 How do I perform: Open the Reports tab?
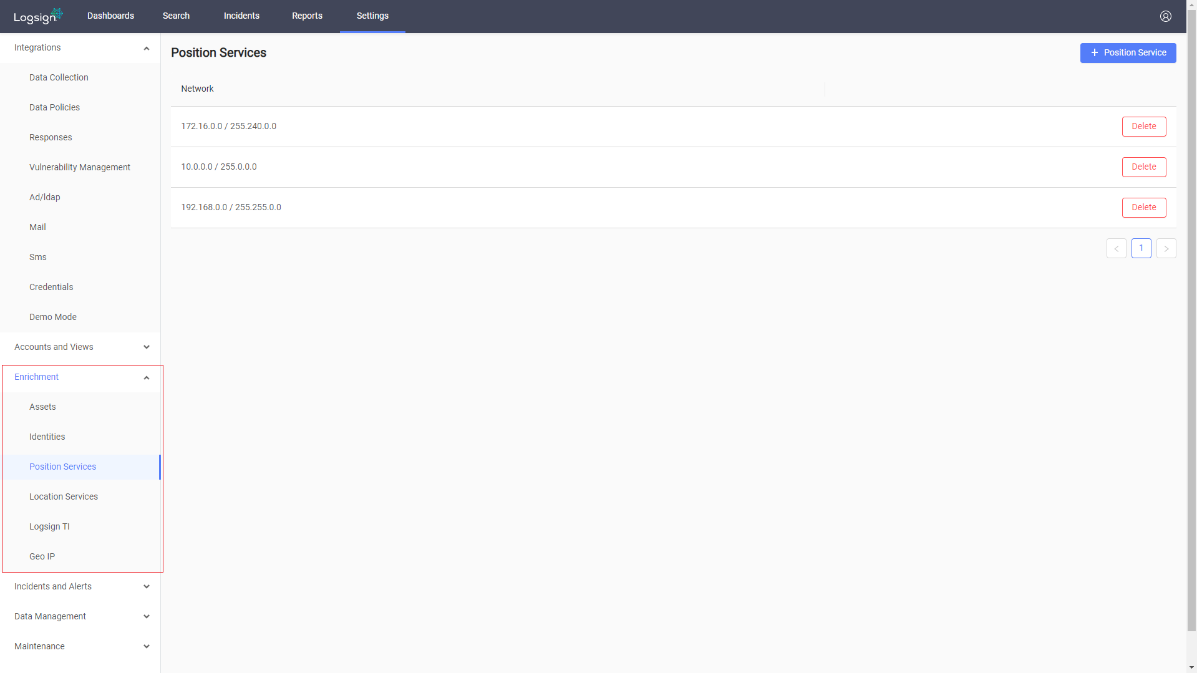[x=307, y=16]
